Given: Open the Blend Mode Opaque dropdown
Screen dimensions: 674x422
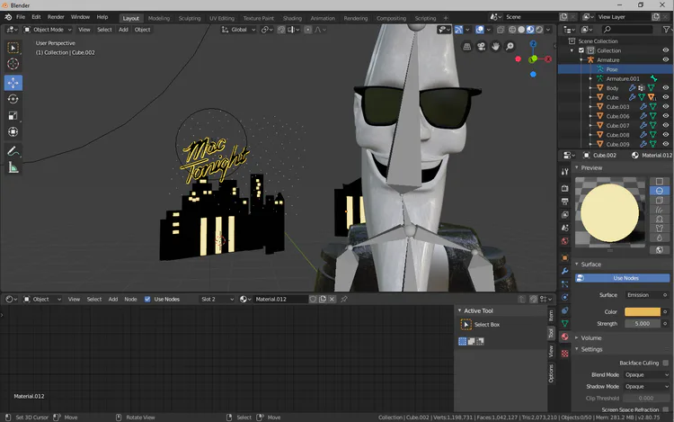Looking at the screenshot, I should pyautogui.click(x=646, y=374).
